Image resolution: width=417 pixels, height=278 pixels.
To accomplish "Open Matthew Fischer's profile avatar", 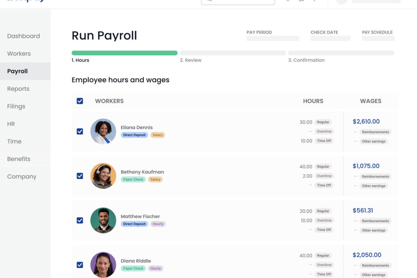I will tap(103, 220).
